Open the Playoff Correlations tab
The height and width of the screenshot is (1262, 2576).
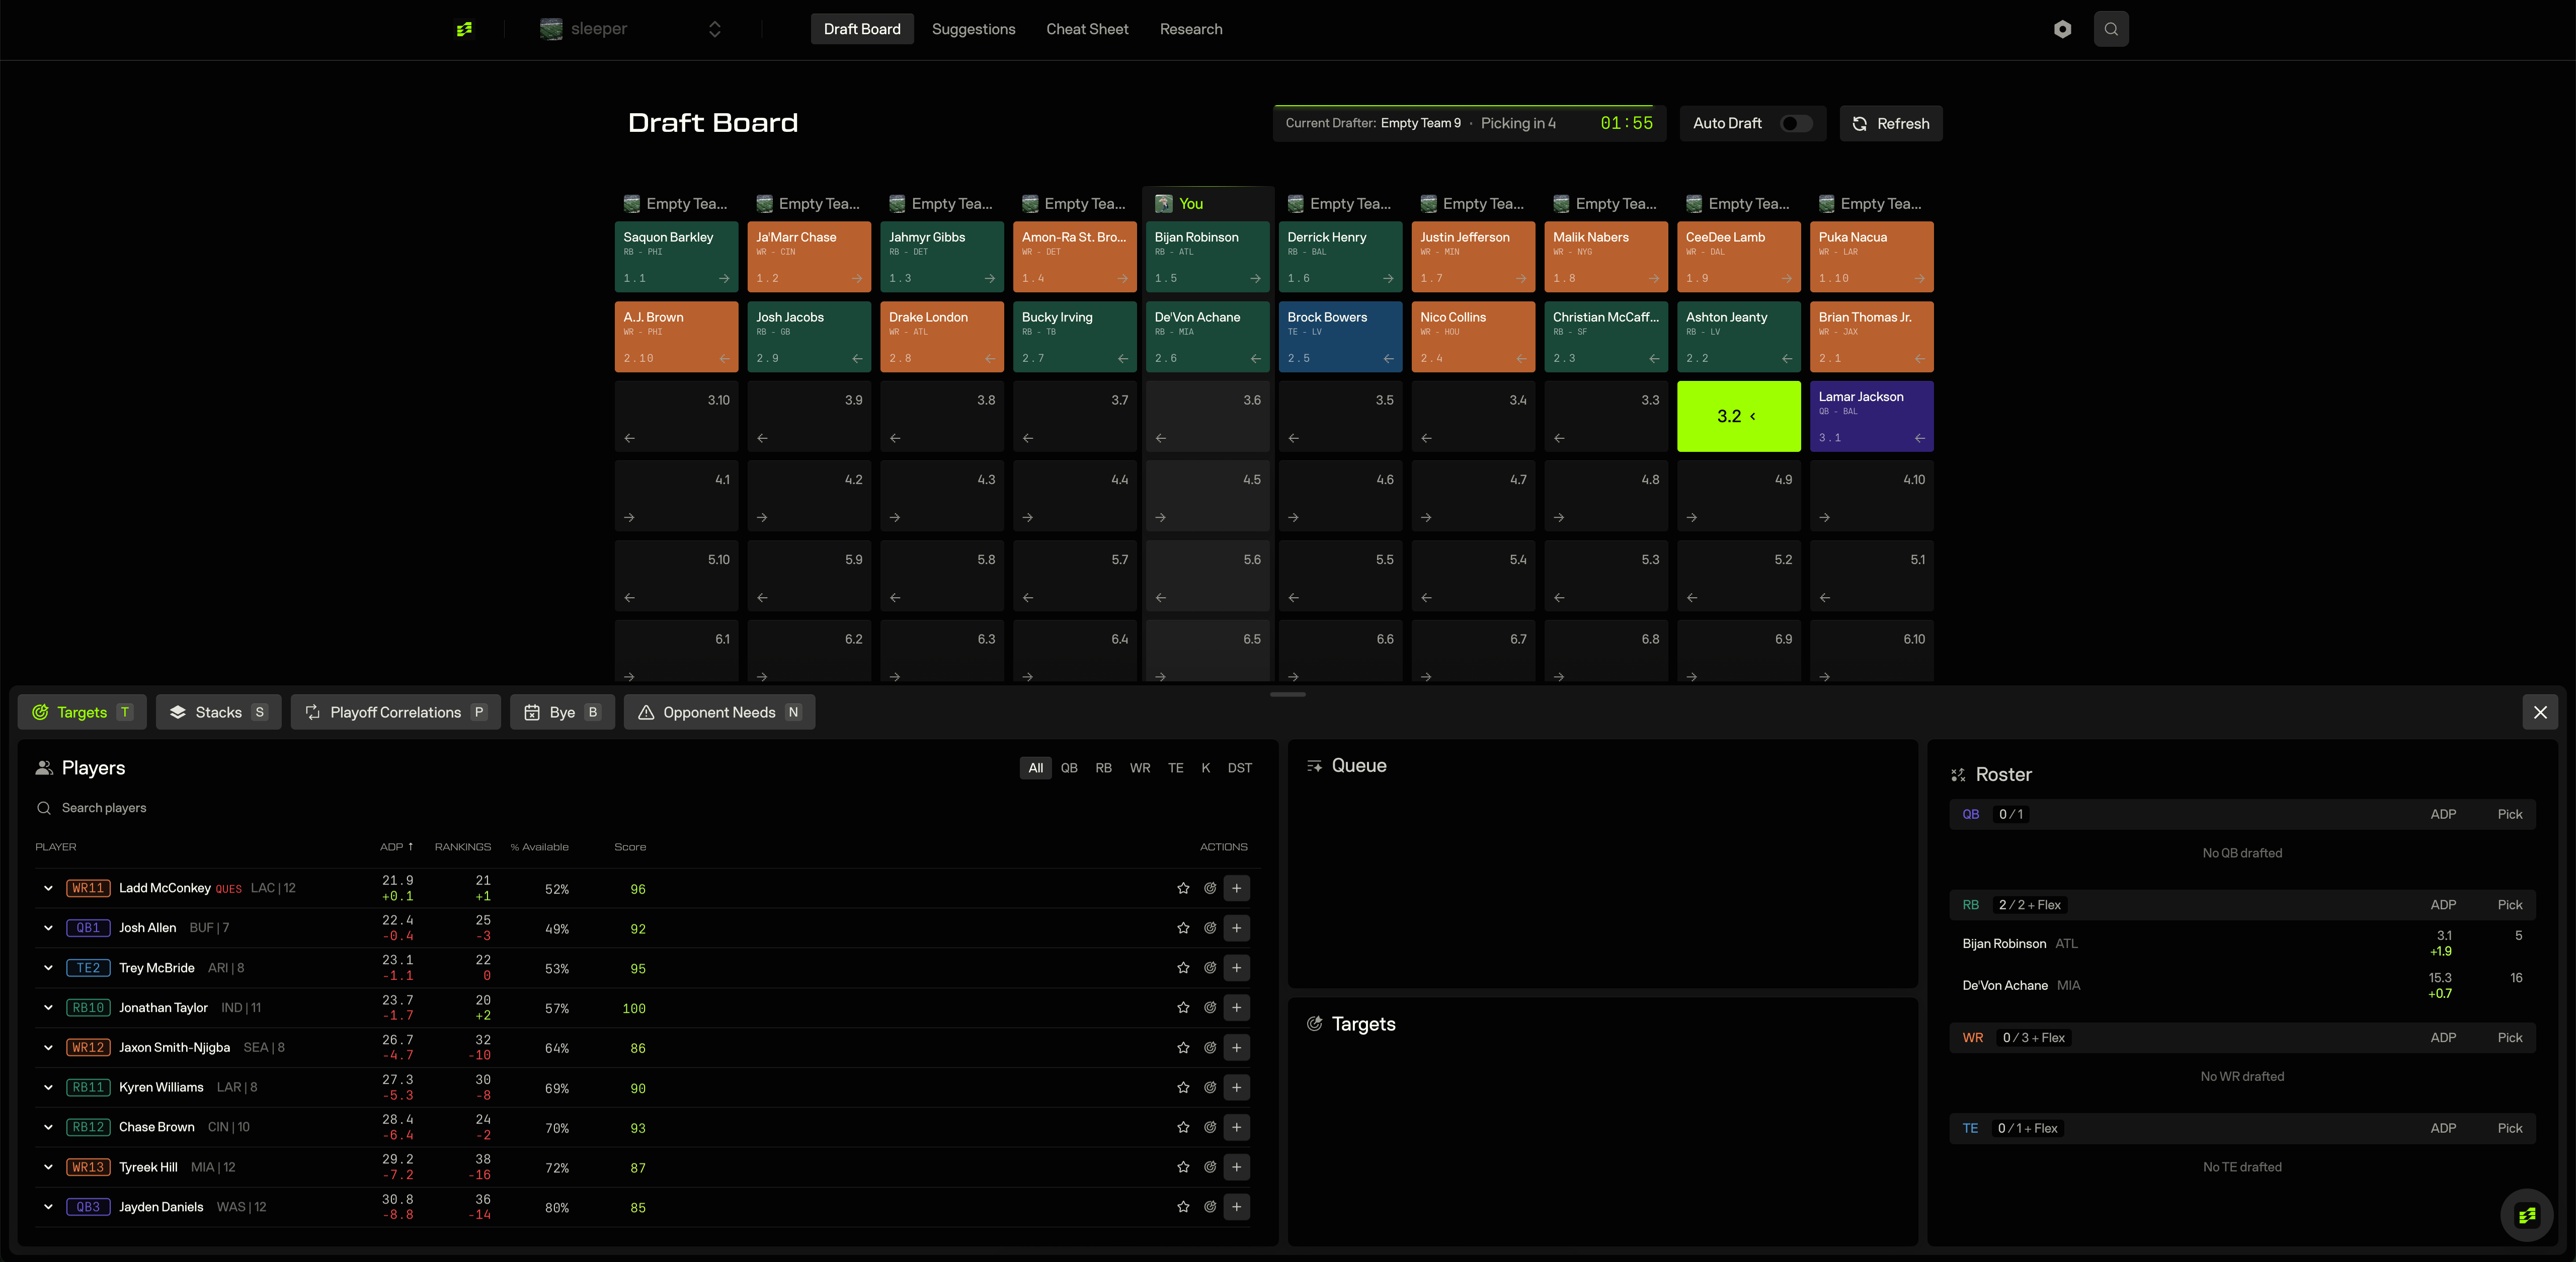point(395,712)
